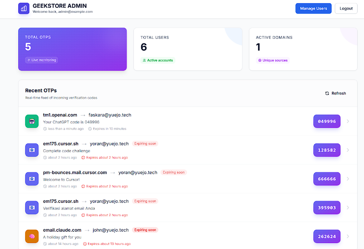Click red expiry icon in Complete code challenge row

point(83,158)
